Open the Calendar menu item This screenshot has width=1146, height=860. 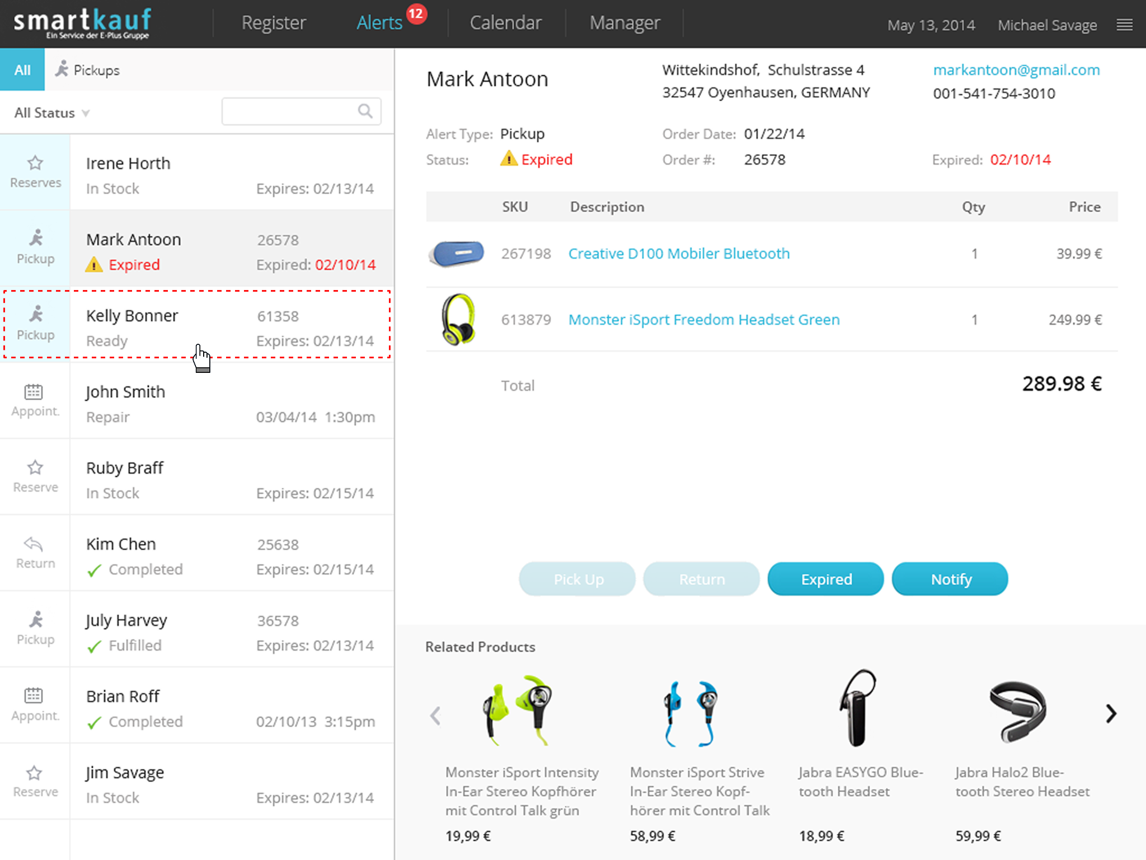(x=505, y=23)
